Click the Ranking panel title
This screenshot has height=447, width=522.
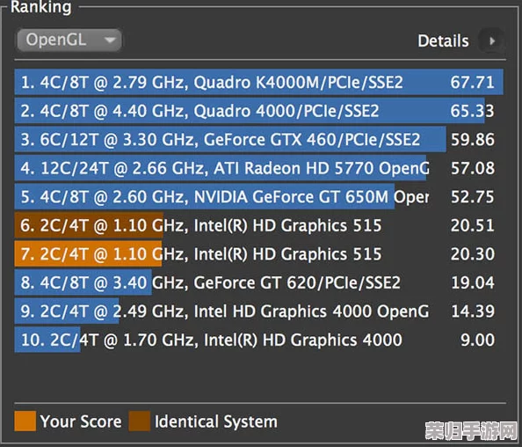(x=41, y=7)
